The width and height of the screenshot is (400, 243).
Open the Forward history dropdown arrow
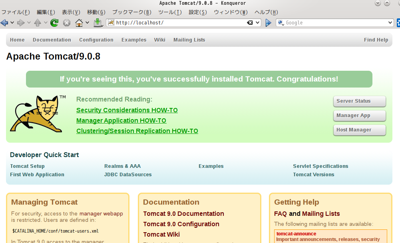click(x=29, y=23)
